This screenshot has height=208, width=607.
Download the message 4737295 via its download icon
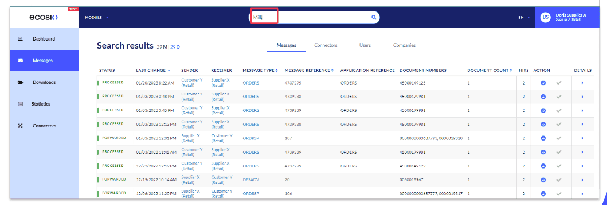[x=543, y=83]
